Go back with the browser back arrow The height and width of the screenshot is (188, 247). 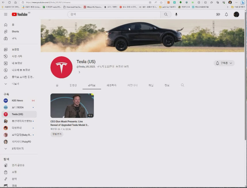[x=3, y=2]
